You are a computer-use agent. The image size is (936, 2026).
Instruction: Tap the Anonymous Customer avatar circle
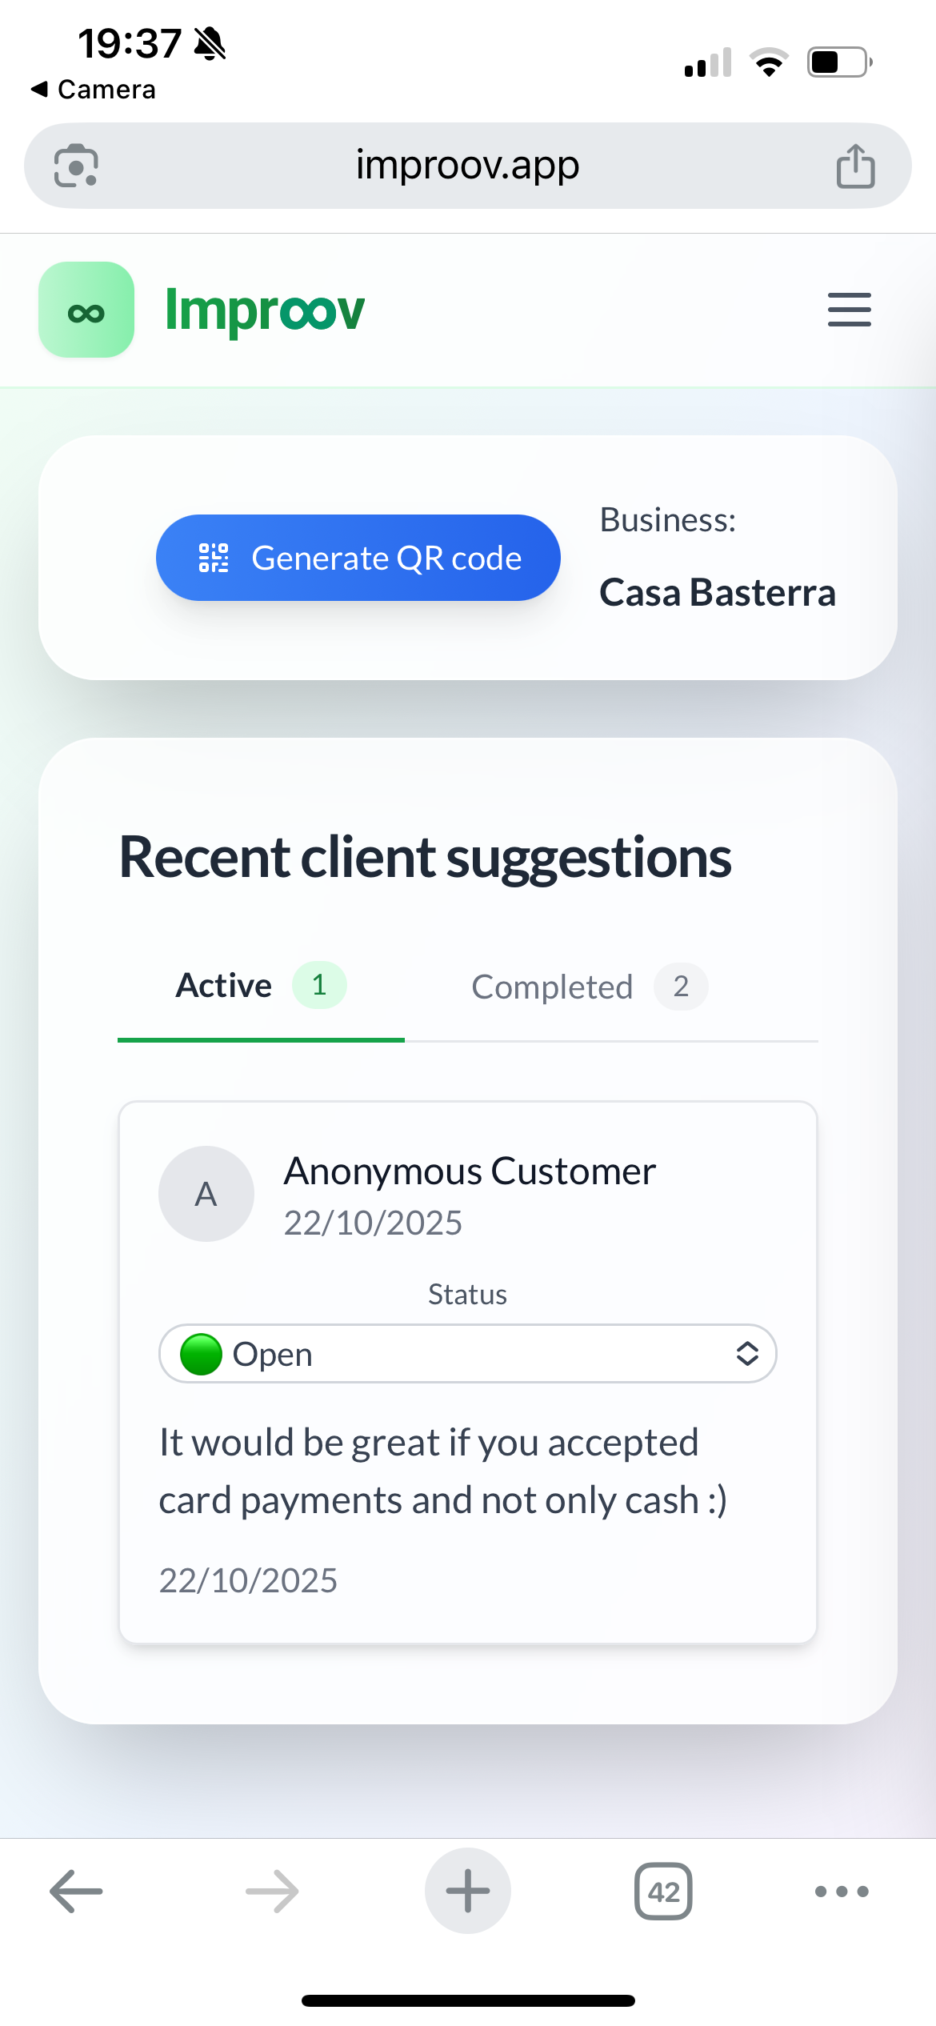click(206, 1193)
